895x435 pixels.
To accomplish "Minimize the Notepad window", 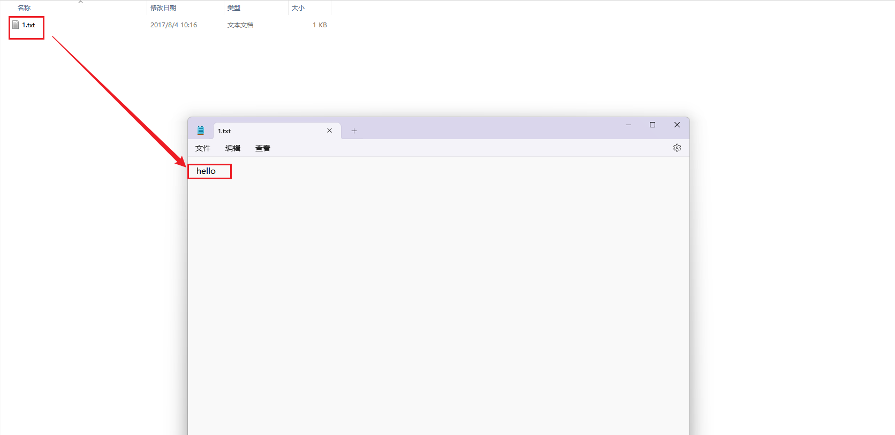I will tap(628, 125).
